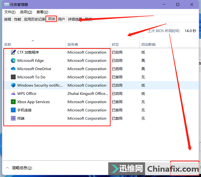Click the WPS Office icon
Viewport: 201px width, 177px height.
click(x=13, y=94)
